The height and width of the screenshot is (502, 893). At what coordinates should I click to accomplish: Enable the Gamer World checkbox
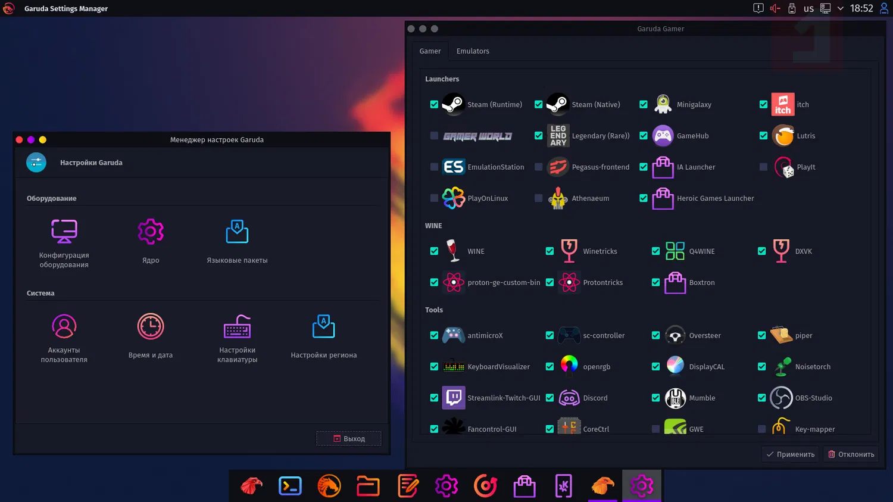coord(434,136)
